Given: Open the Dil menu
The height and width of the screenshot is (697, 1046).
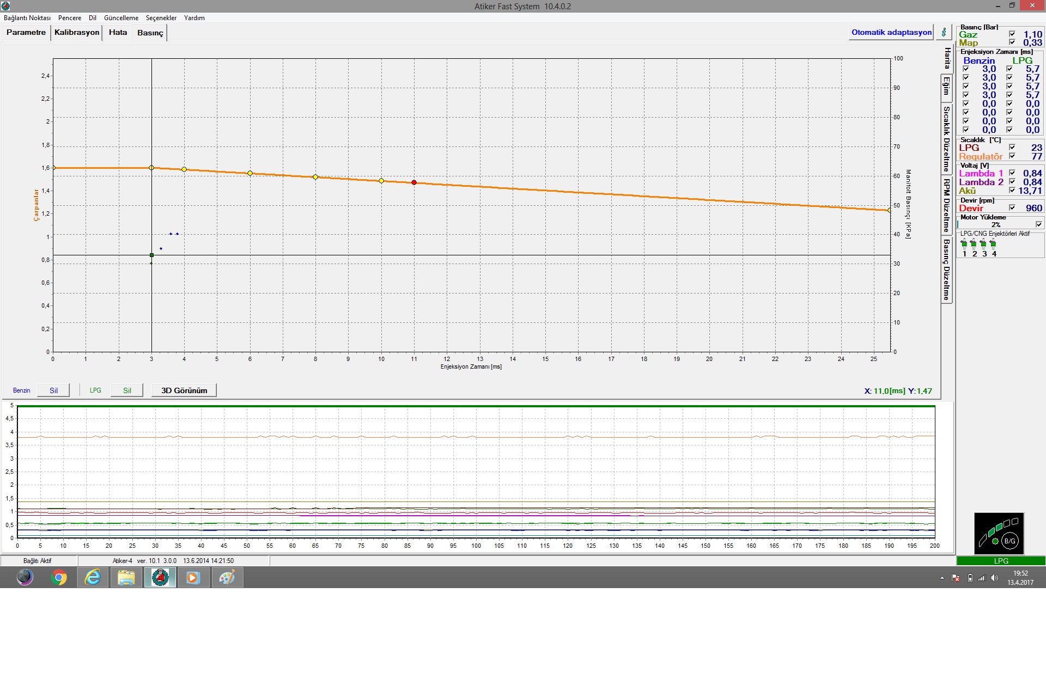Looking at the screenshot, I should tap(93, 18).
